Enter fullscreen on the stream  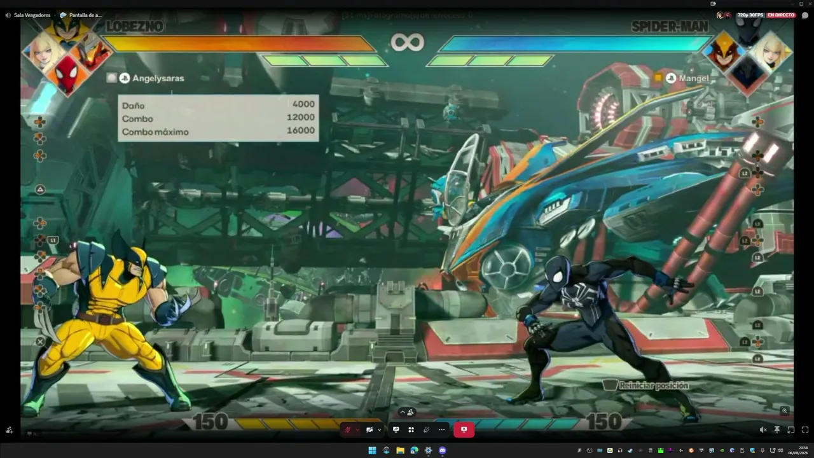(805, 430)
